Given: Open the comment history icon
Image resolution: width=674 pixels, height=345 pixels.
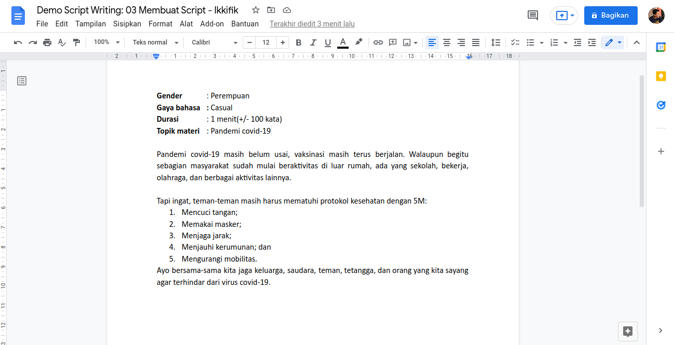Looking at the screenshot, I should 532,16.
